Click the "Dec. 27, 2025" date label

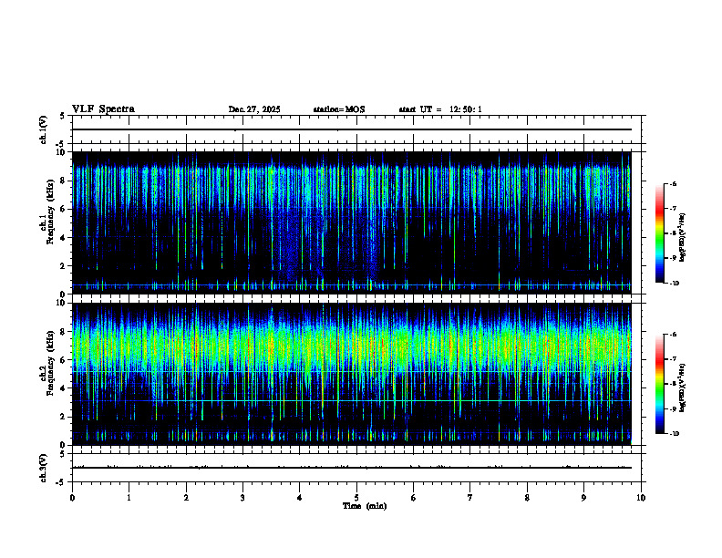[x=254, y=109]
